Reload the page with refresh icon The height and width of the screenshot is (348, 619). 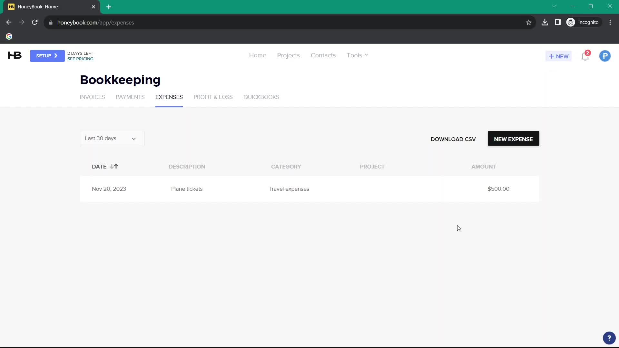point(35,22)
